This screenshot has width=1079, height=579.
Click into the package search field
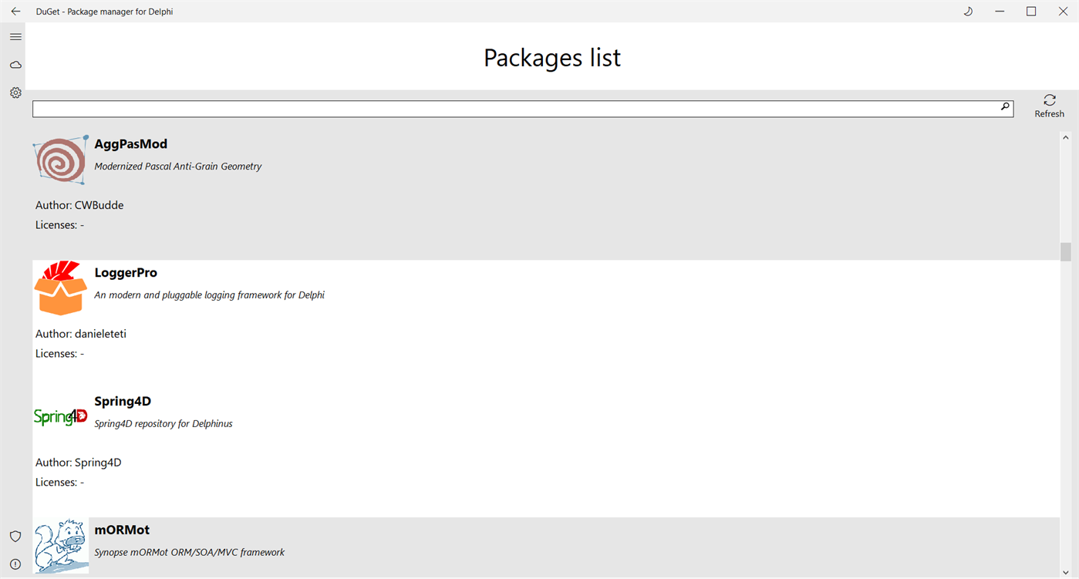(515, 109)
